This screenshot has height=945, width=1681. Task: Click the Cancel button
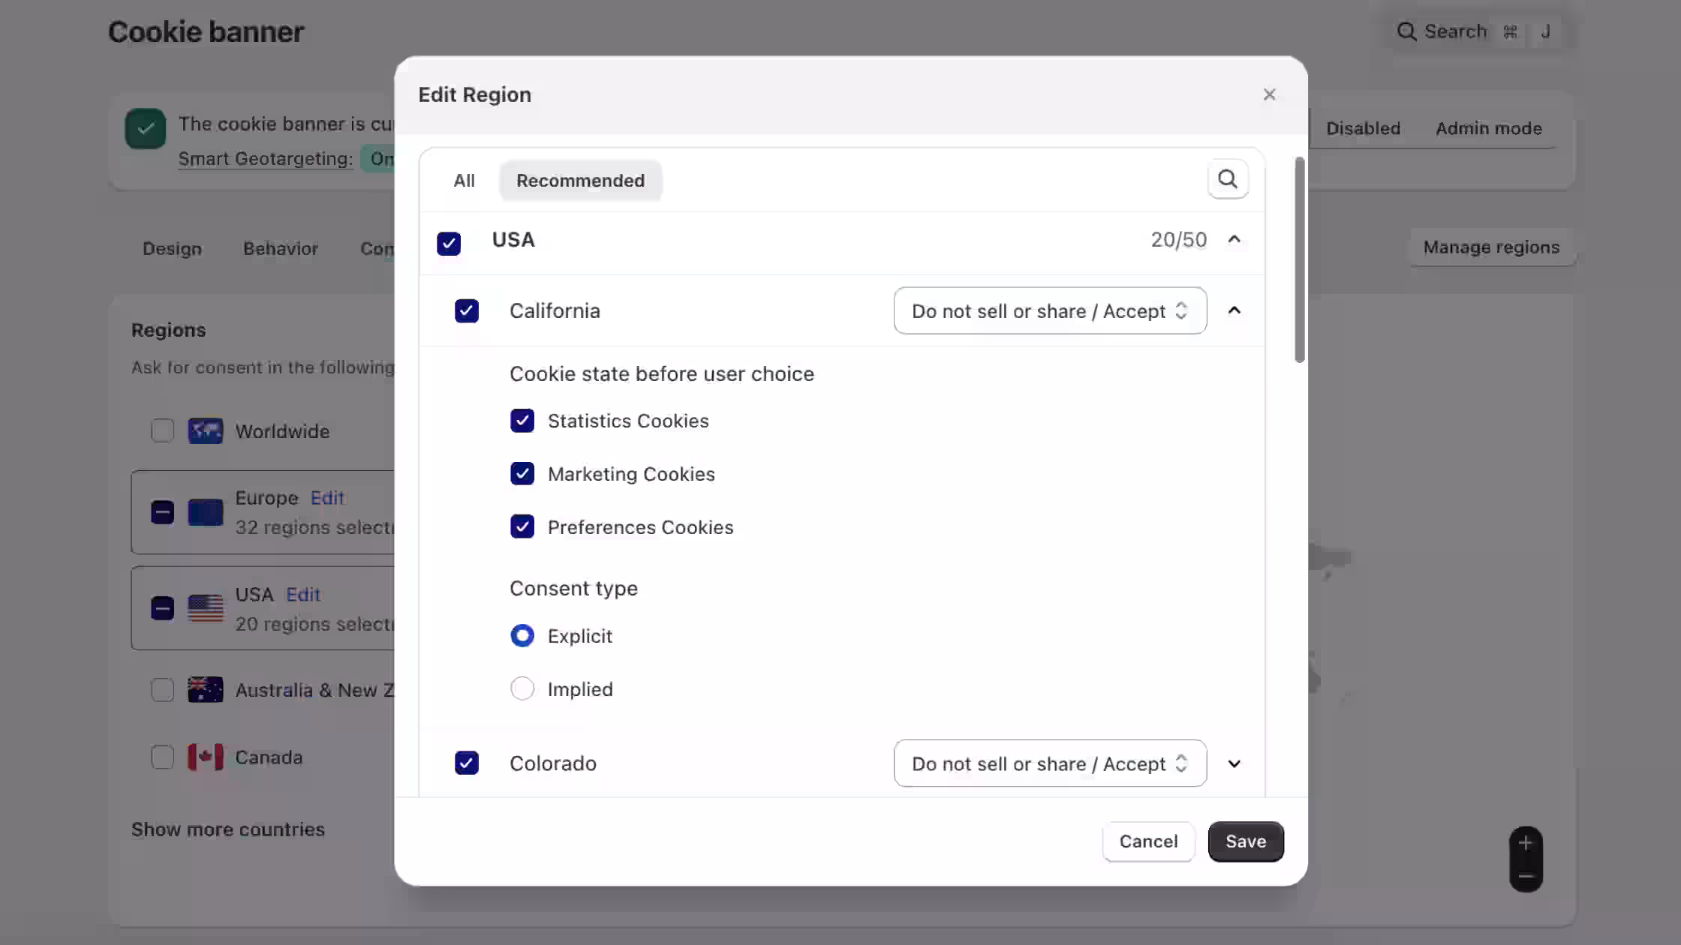point(1148,841)
